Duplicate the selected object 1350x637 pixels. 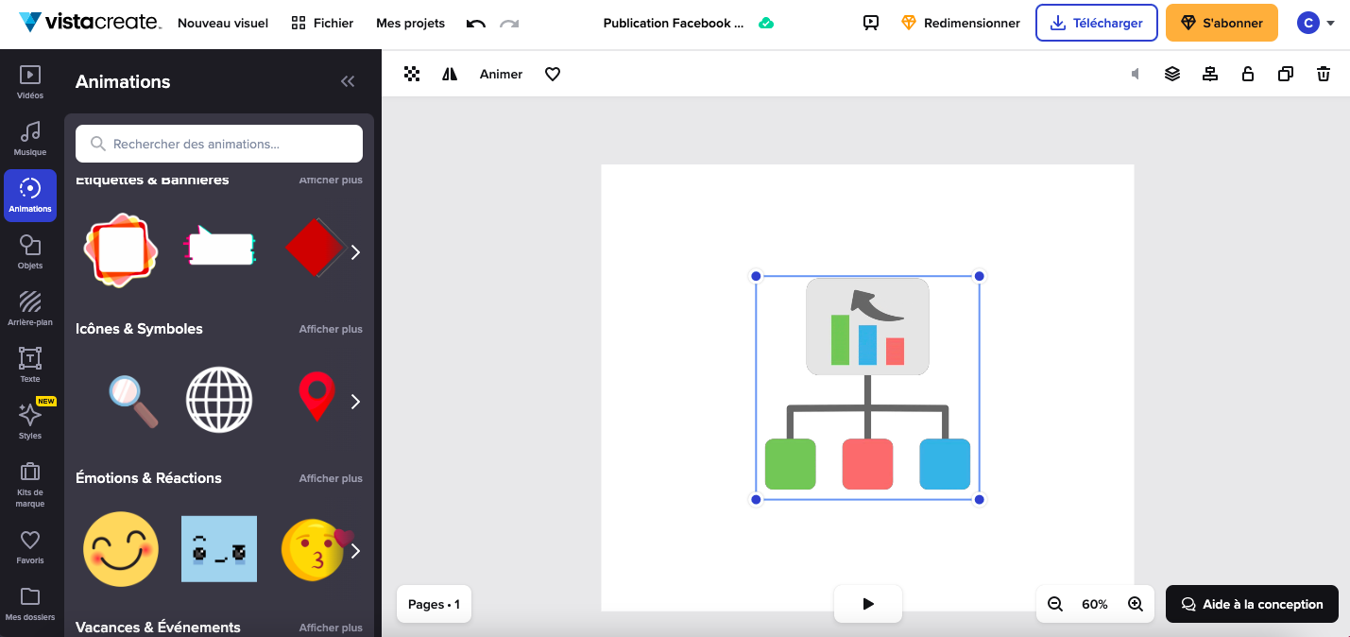click(x=1286, y=74)
